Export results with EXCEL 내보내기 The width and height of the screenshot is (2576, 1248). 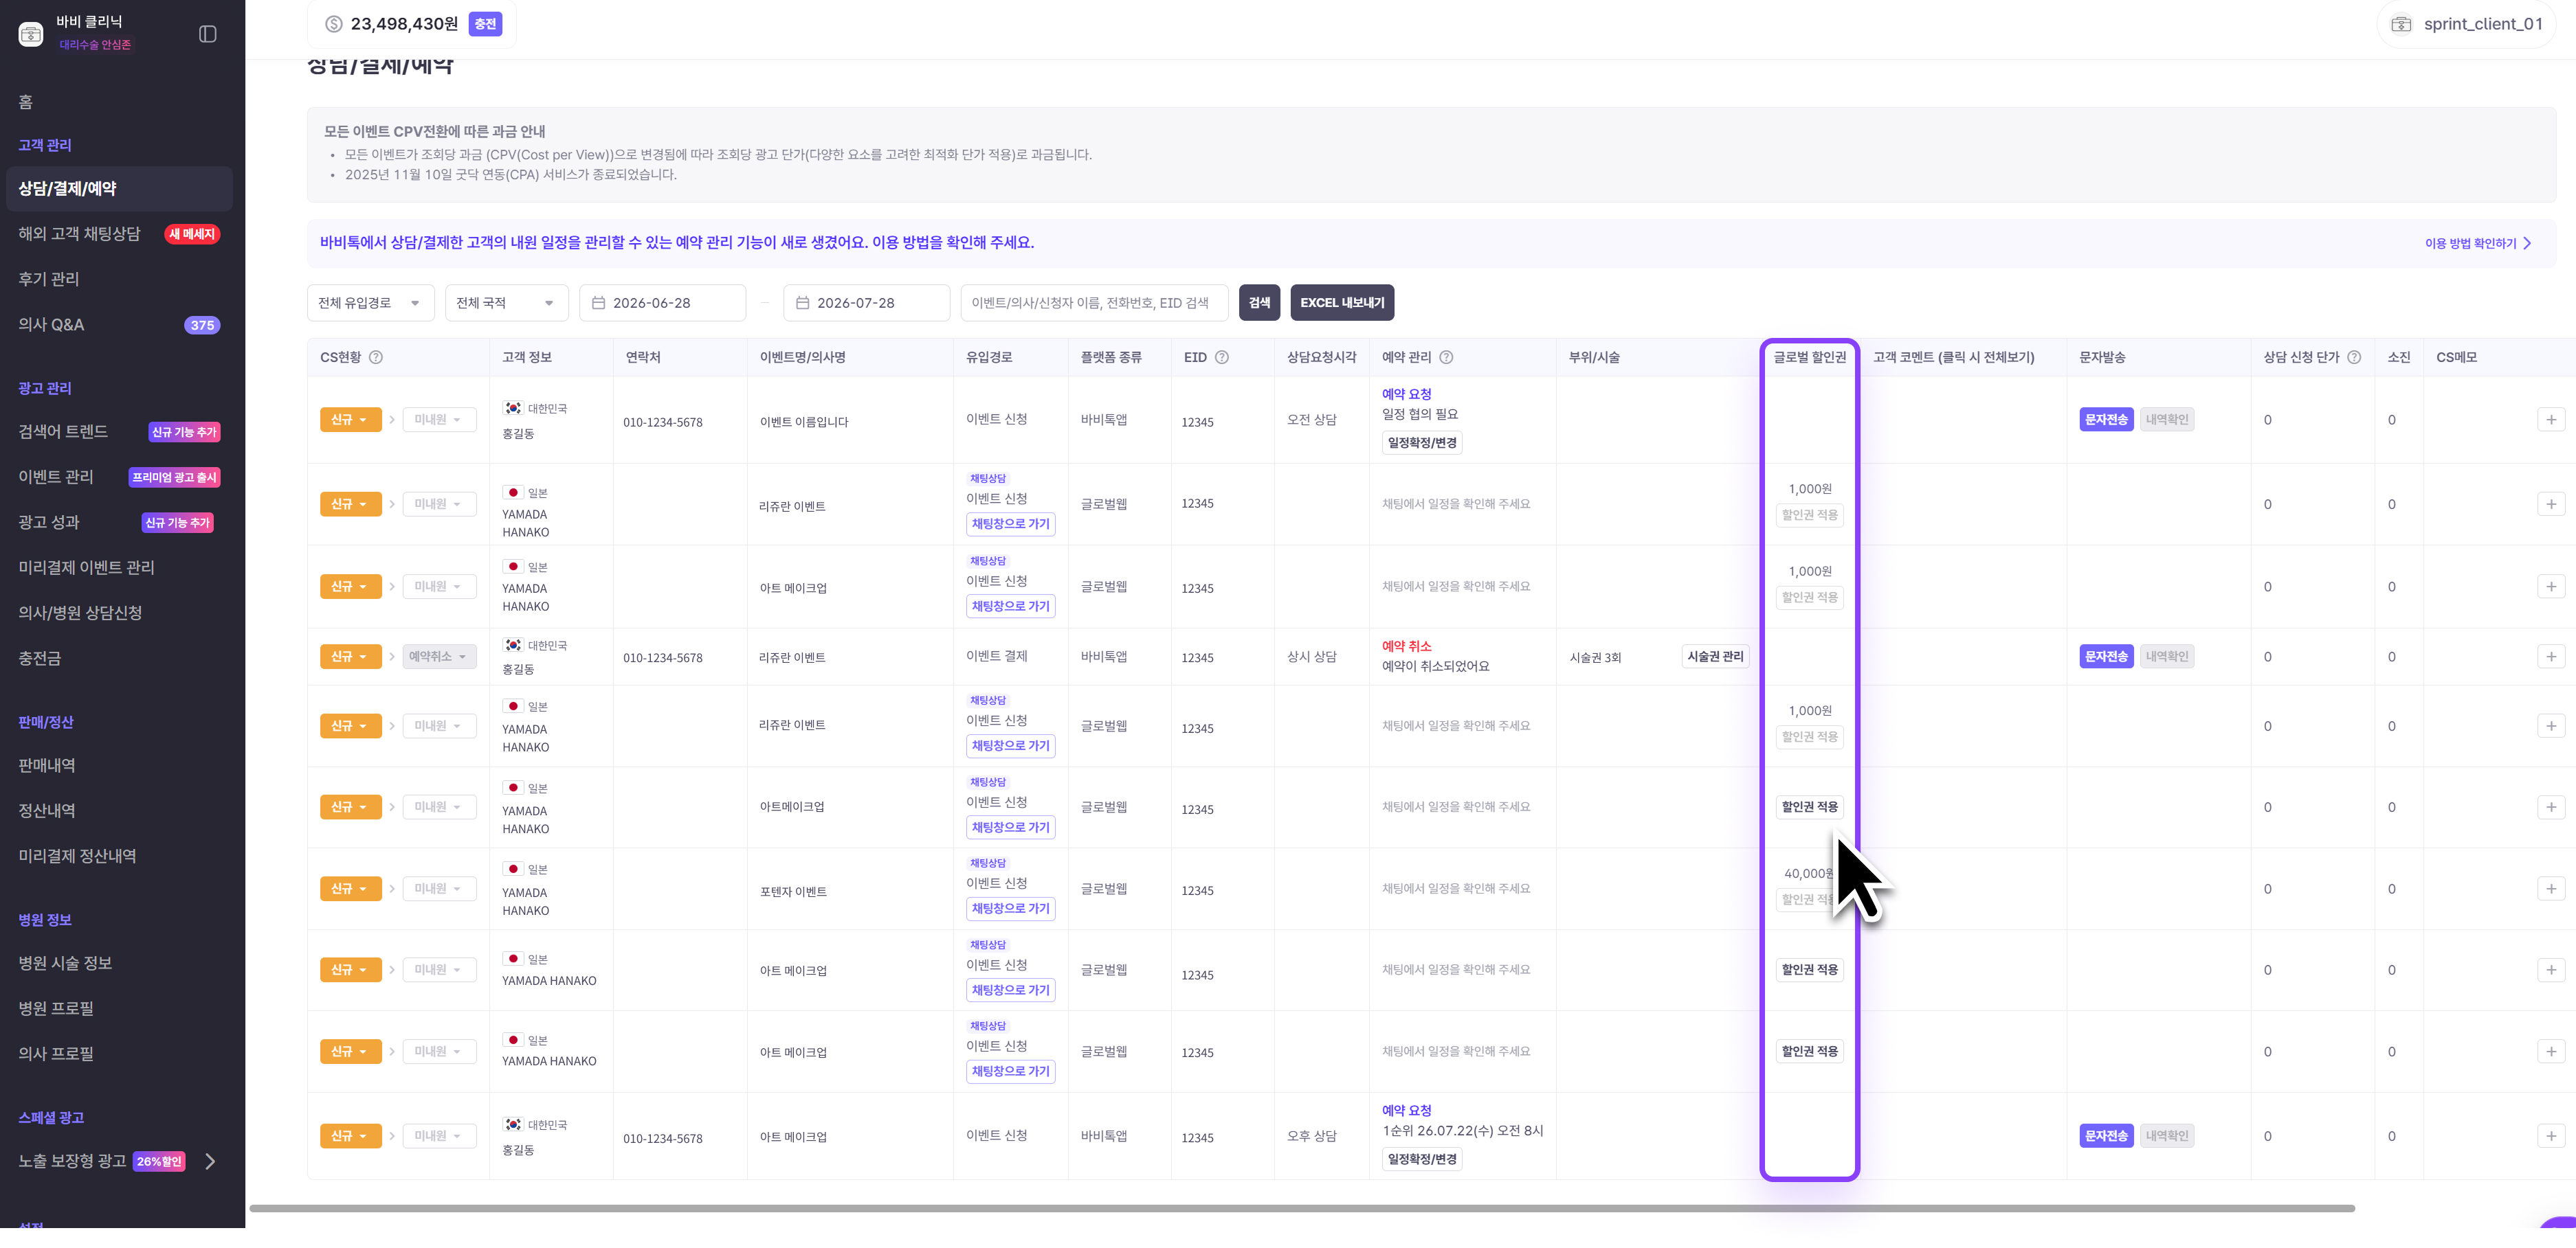pos(1342,303)
